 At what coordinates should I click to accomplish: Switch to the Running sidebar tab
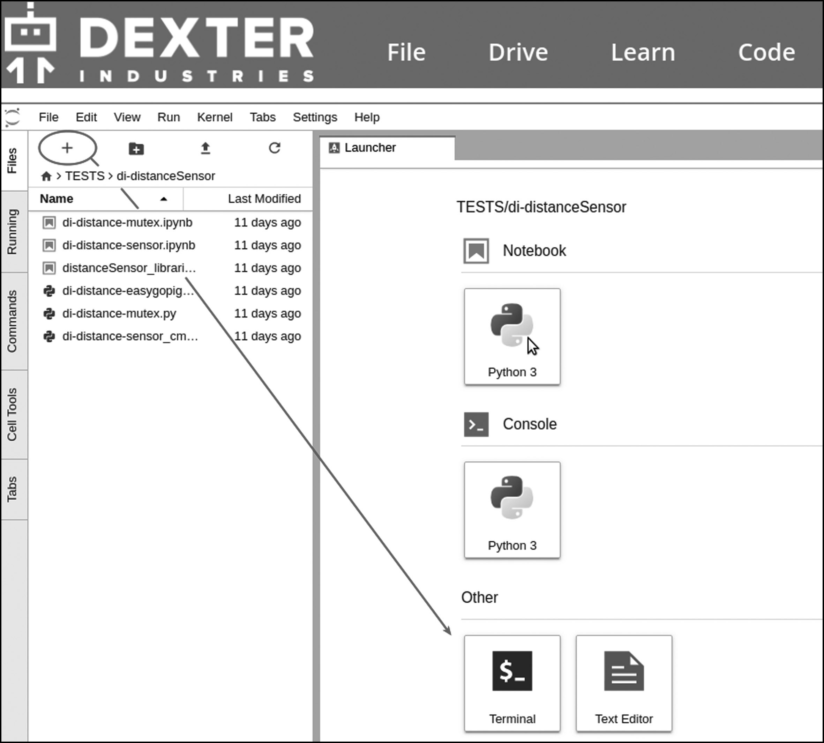[x=12, y=231]
